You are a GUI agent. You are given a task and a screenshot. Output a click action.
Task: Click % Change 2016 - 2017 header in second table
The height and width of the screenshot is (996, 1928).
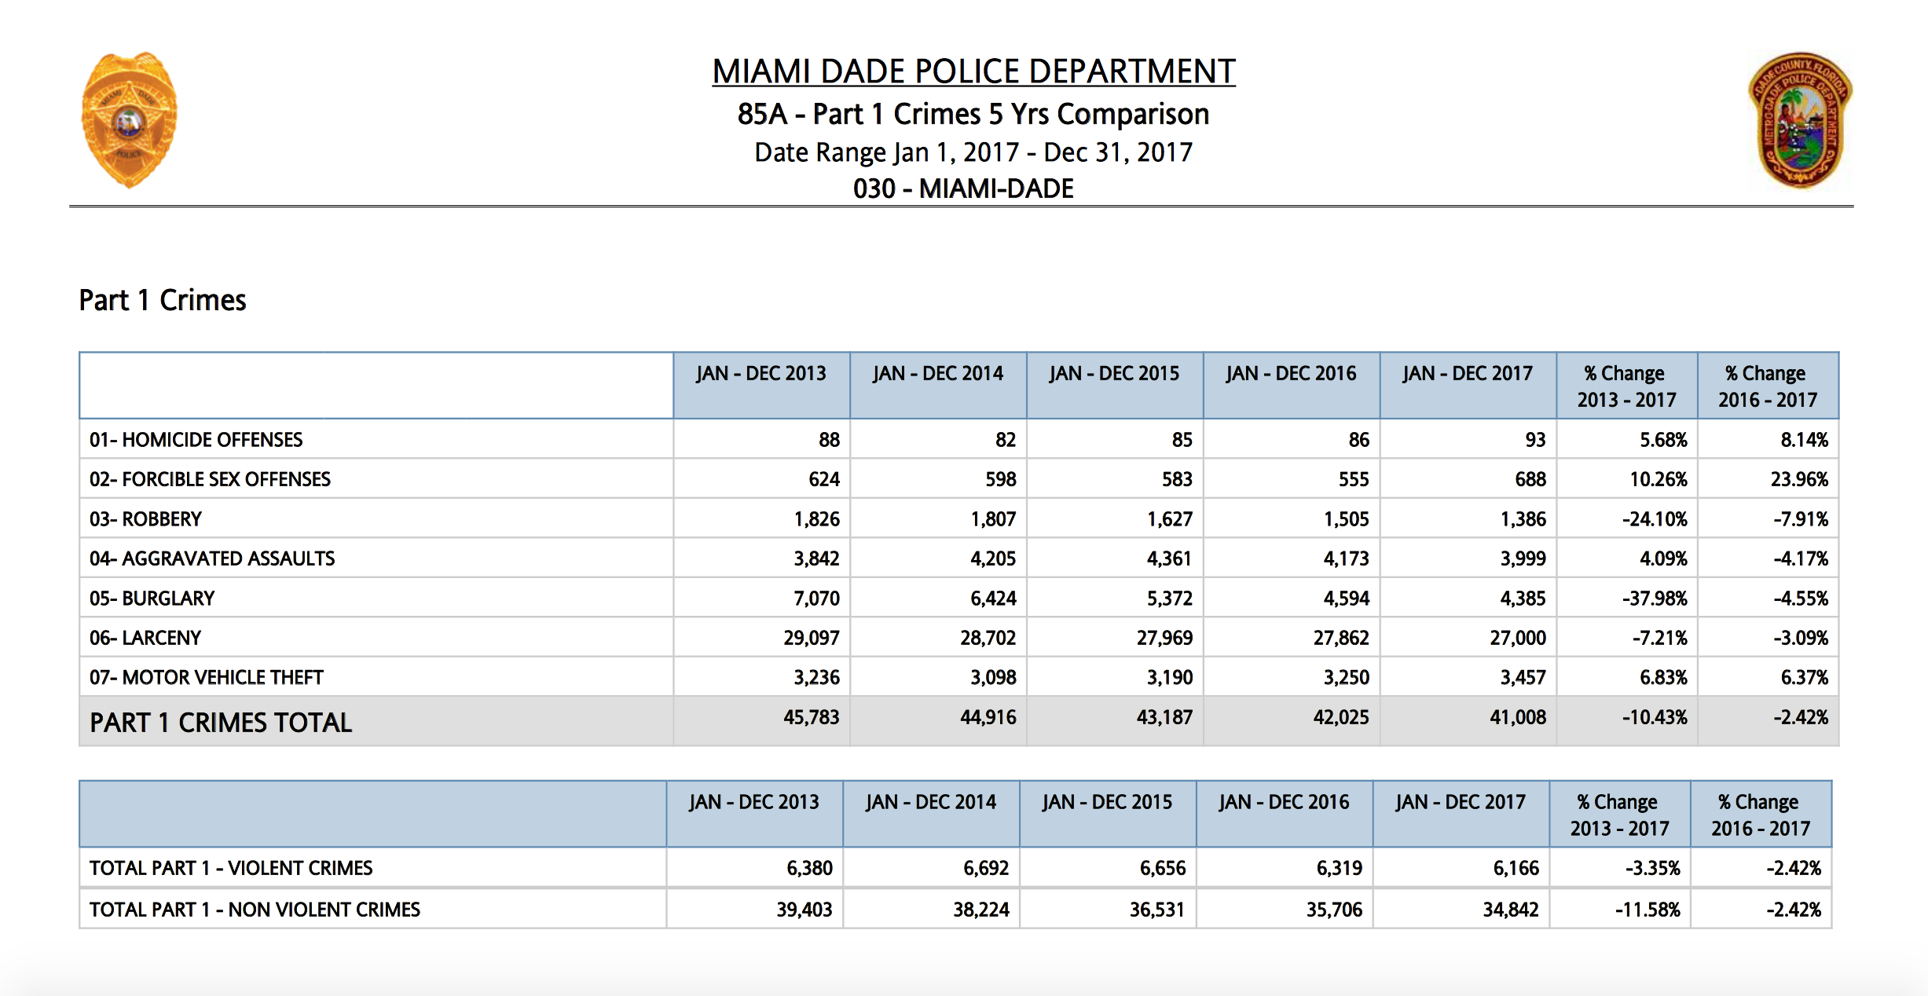tap(1761, 815)
